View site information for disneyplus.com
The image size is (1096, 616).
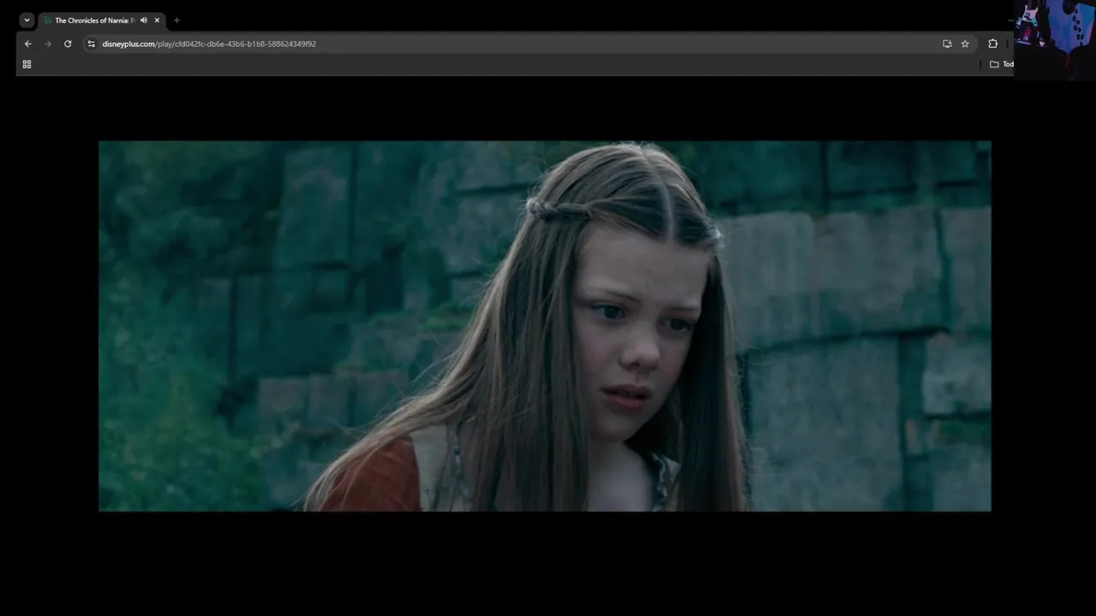click(92, 44)
